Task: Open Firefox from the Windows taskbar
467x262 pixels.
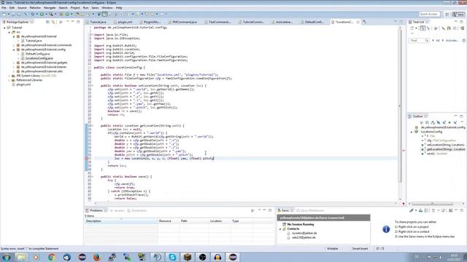Action: pos(97,257)
